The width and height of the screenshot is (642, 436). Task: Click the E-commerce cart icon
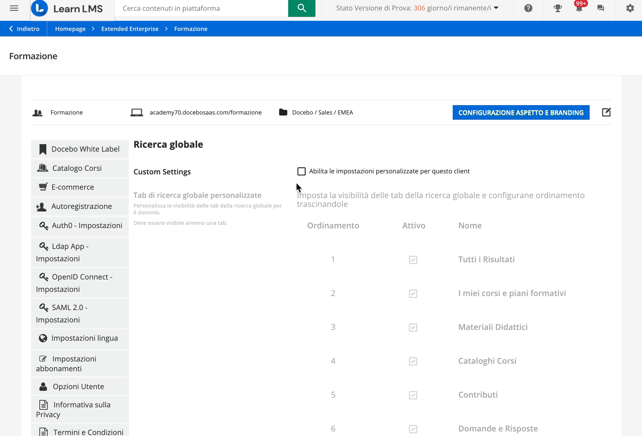click(x=43, y=187)
